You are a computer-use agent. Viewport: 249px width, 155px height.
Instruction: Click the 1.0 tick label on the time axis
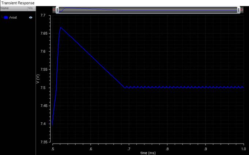(244, 149)
